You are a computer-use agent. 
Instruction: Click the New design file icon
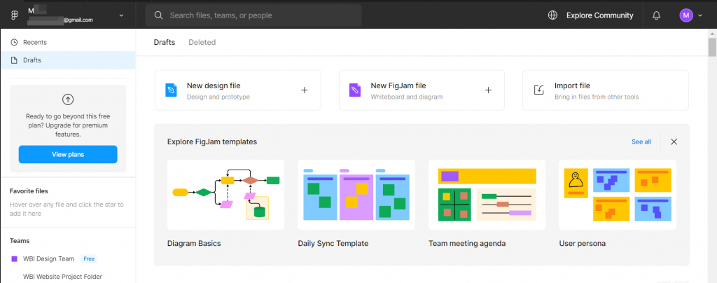click(172, 90)
